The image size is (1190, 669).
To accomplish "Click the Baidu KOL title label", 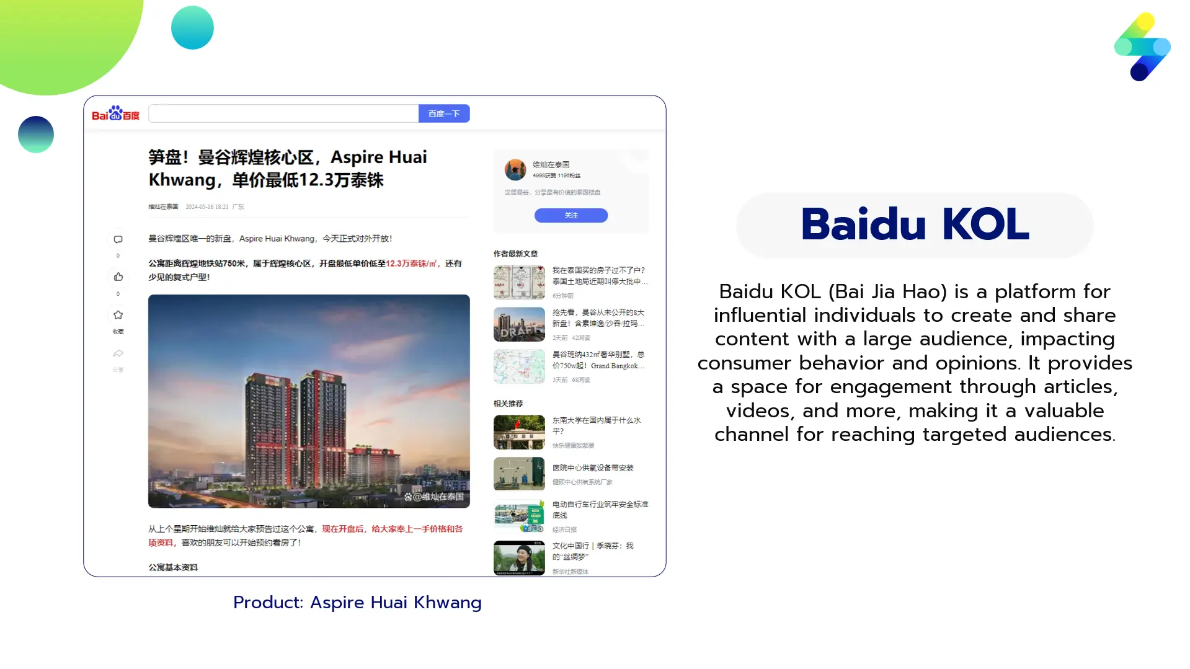I will coord(915,224).
